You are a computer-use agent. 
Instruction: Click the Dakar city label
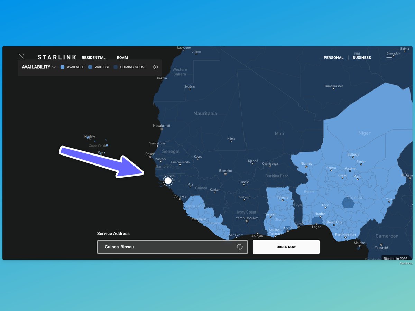[x=150, y=154]
